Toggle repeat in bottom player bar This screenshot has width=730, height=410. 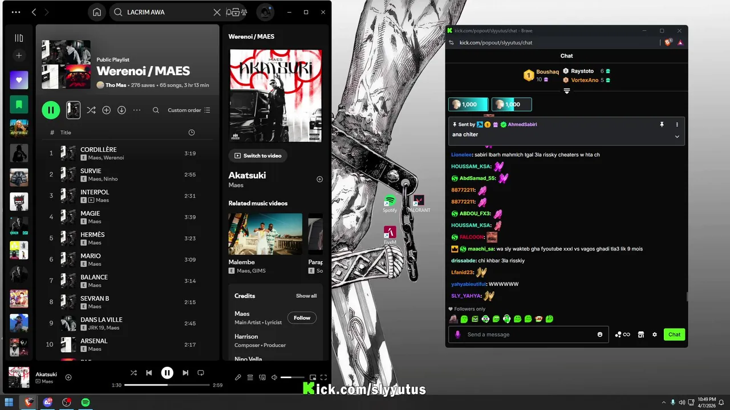tap(201, 373)
